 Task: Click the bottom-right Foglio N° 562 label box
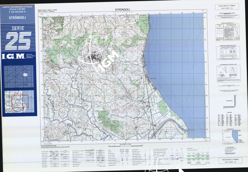pos(227,161)
